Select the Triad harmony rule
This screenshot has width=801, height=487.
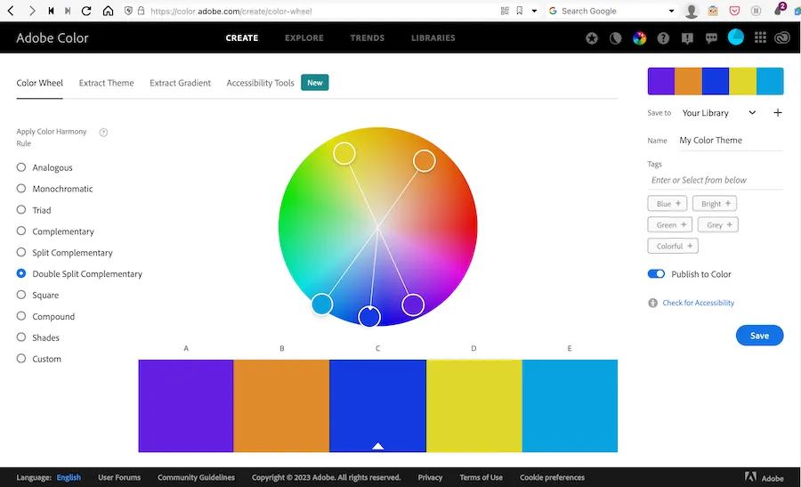[21, 209]
